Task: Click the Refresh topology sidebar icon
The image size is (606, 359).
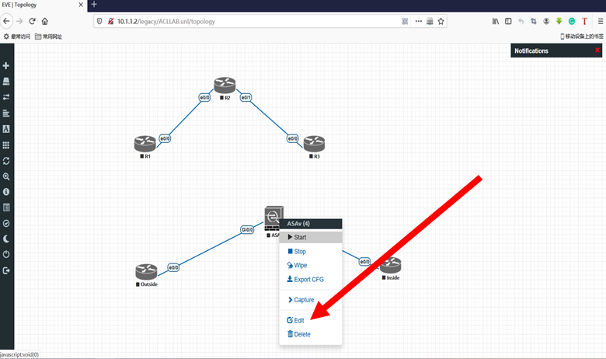Action: point(6,161)
